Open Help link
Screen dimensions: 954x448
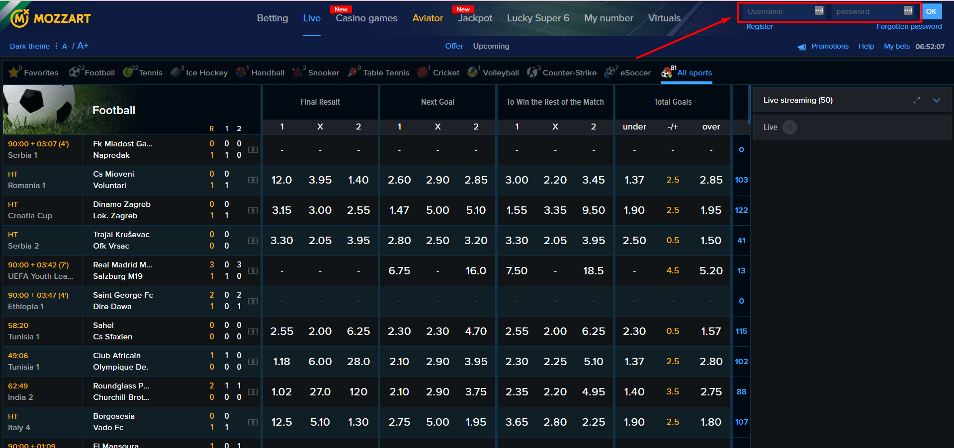[866, 46]
